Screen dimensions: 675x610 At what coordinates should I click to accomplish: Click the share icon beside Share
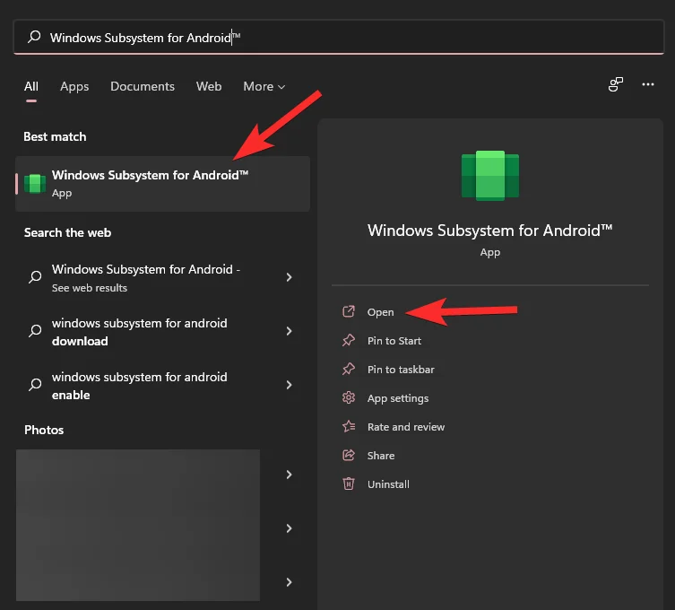coord(349,455)
